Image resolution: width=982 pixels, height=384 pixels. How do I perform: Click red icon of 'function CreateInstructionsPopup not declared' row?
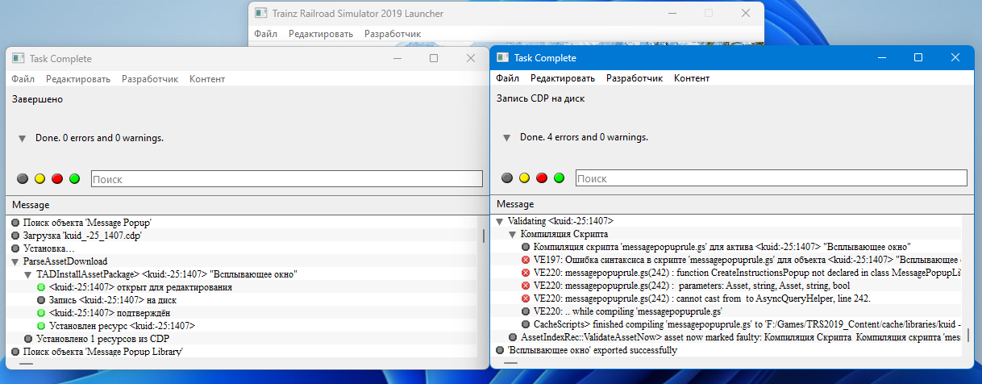pos(526,273)
